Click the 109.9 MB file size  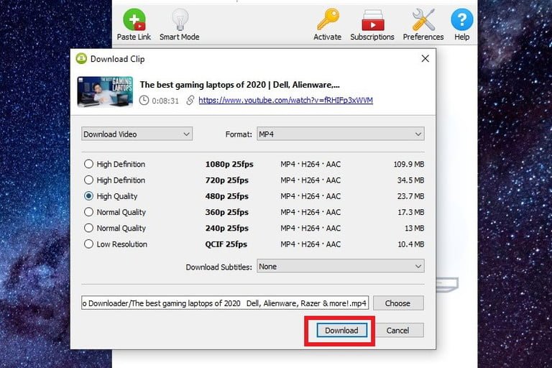coord(409,164)
